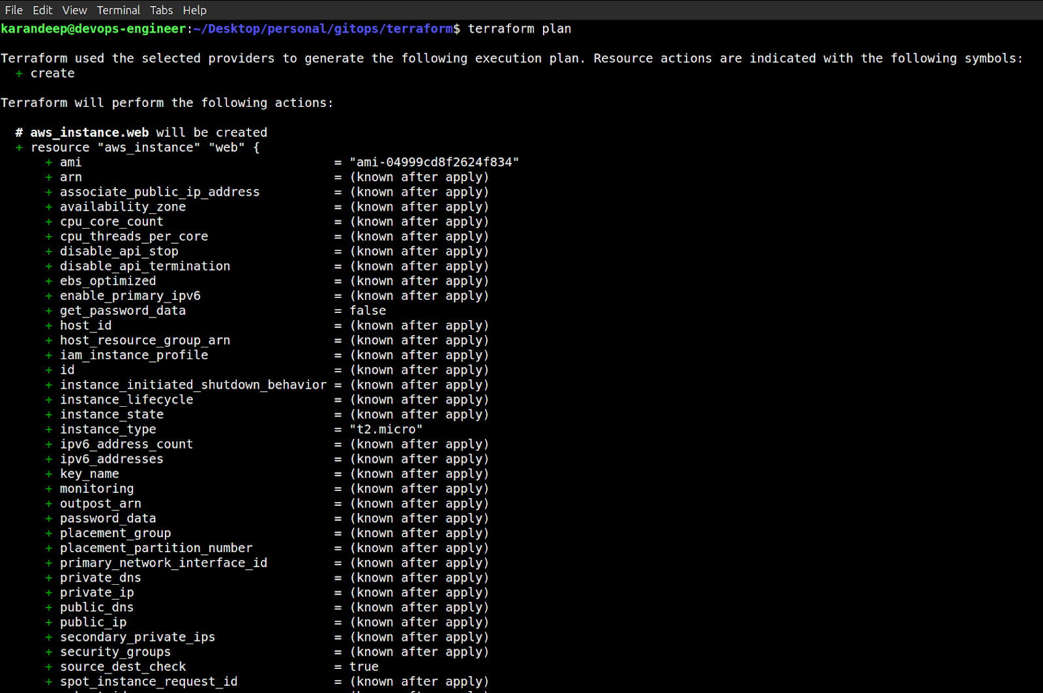Open the Edit menu
Image resolution: width=1043 pixels, height=693 pixels.
42,10
